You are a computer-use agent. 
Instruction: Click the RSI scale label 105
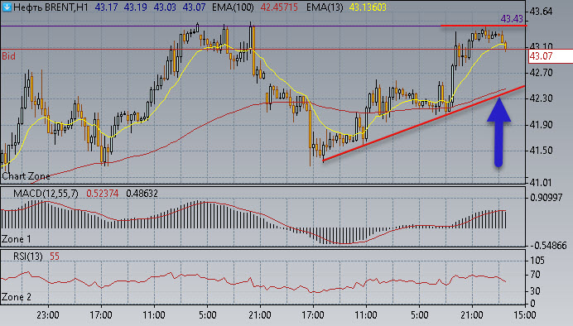pyautogui.click(x=537, y=261)
